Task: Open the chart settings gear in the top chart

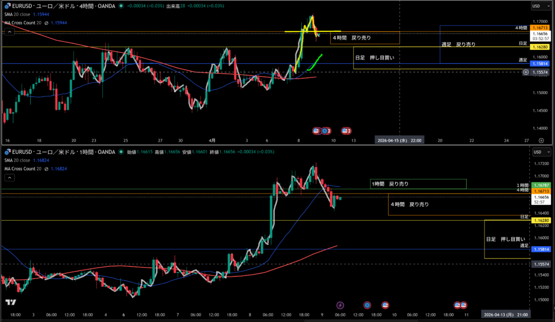Action: click(541, 140)
